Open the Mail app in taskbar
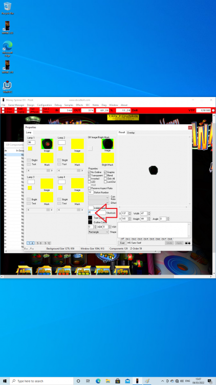Viewport: 216px width, 385px height. pyautogui.click(x=127, y=381)
